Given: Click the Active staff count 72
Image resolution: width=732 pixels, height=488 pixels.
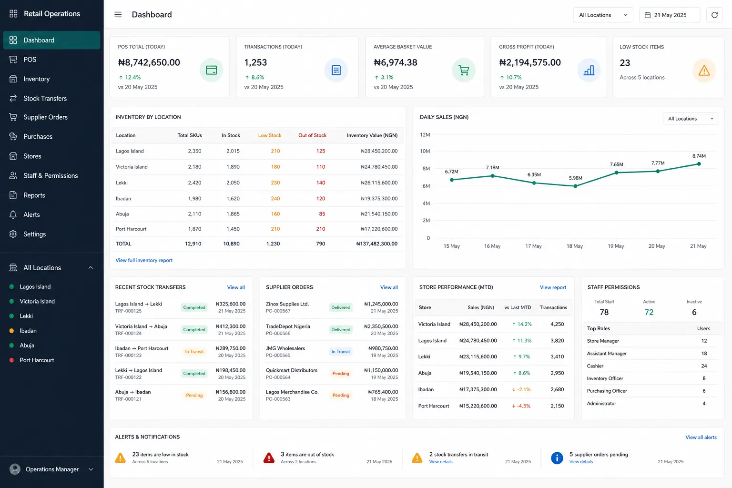Looking at the screenshot, I should tap(649, 313).
